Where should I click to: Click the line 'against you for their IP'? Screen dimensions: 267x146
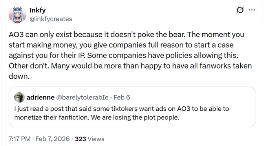(x=123, y=56)
